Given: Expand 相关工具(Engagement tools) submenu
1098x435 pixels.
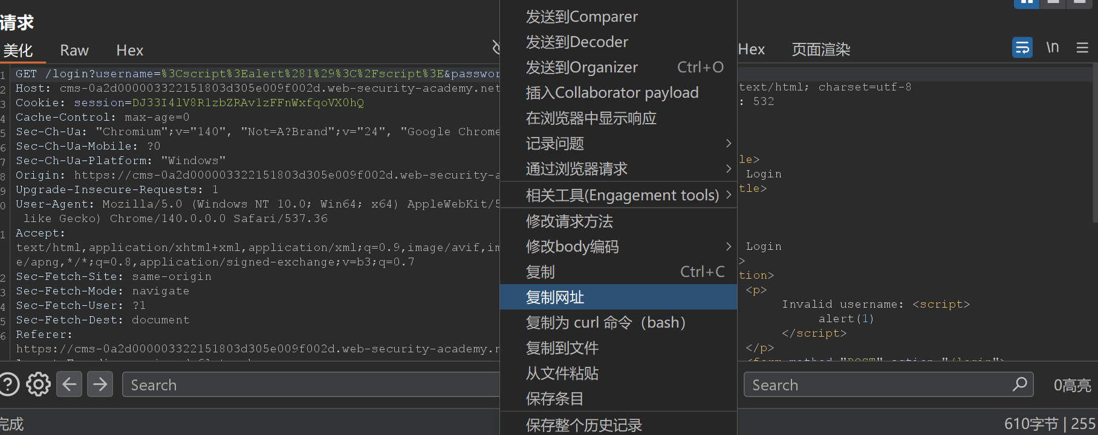Looking at the screenshot, I should (619, 195).
